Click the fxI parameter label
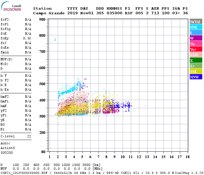The width and height of the screenshot is (204, 175). [3, 43]
